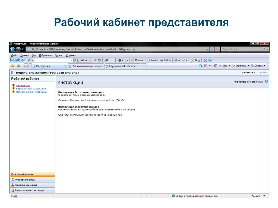This screenshot has width=278, height=208.
Task: Close the Инструкции tab
Action: [x=65, y=66]
